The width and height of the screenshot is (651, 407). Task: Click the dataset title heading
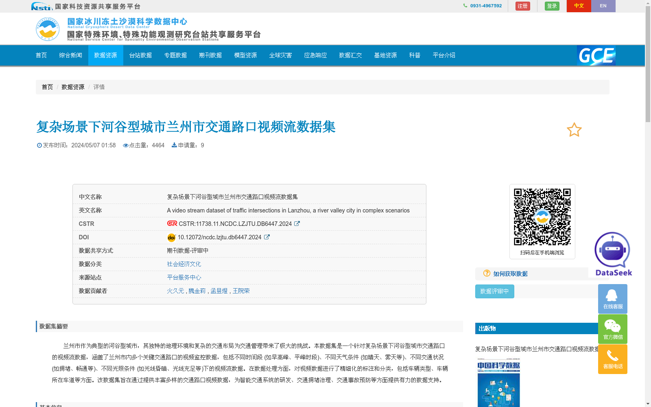click(186, 127)
